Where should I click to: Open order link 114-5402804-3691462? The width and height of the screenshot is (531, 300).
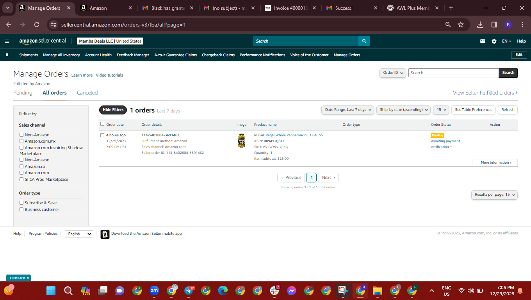coord(160,135)
